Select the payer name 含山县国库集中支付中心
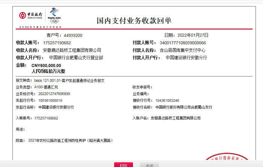 coord(182,50)
